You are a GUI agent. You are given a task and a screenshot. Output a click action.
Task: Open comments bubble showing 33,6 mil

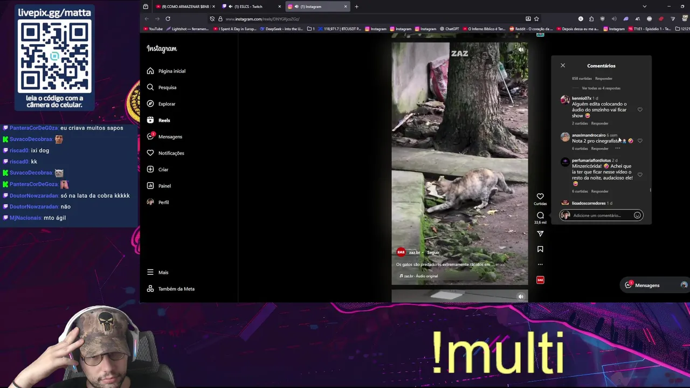coord(540,215)
